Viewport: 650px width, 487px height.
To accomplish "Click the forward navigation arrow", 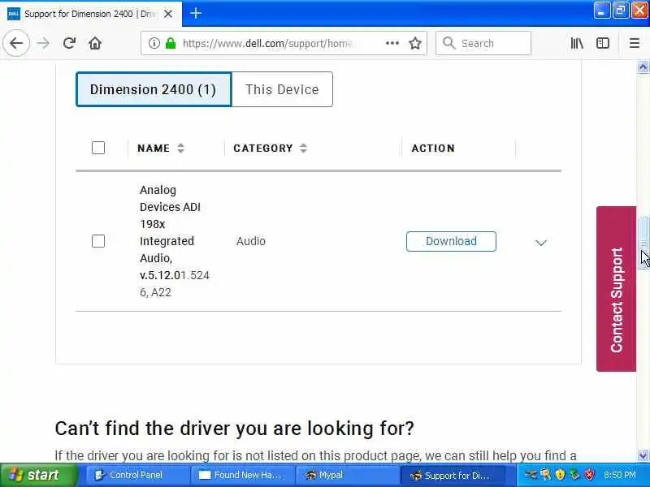I will (x=43, y=43).
